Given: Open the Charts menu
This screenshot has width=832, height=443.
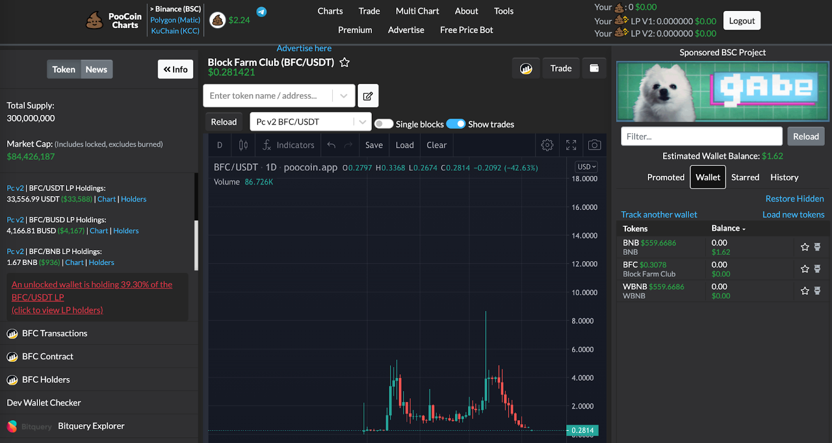Looking at the screenshot, I should point(330,11).
